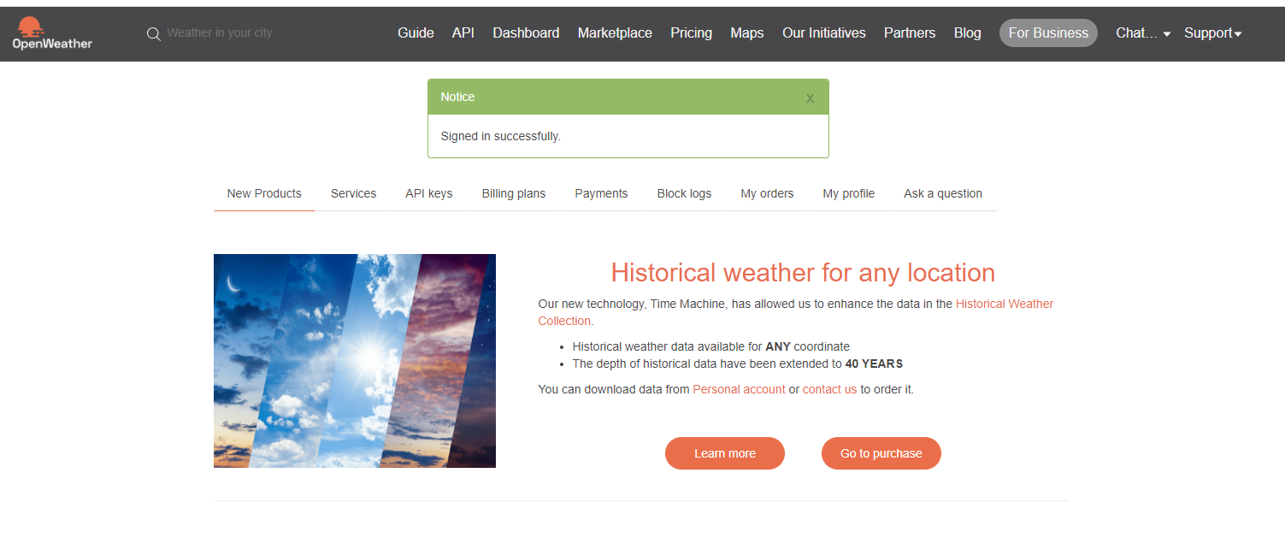Open the Payments tab
1285x538 pixels.
pyautogui.click(x=601, y=193)
